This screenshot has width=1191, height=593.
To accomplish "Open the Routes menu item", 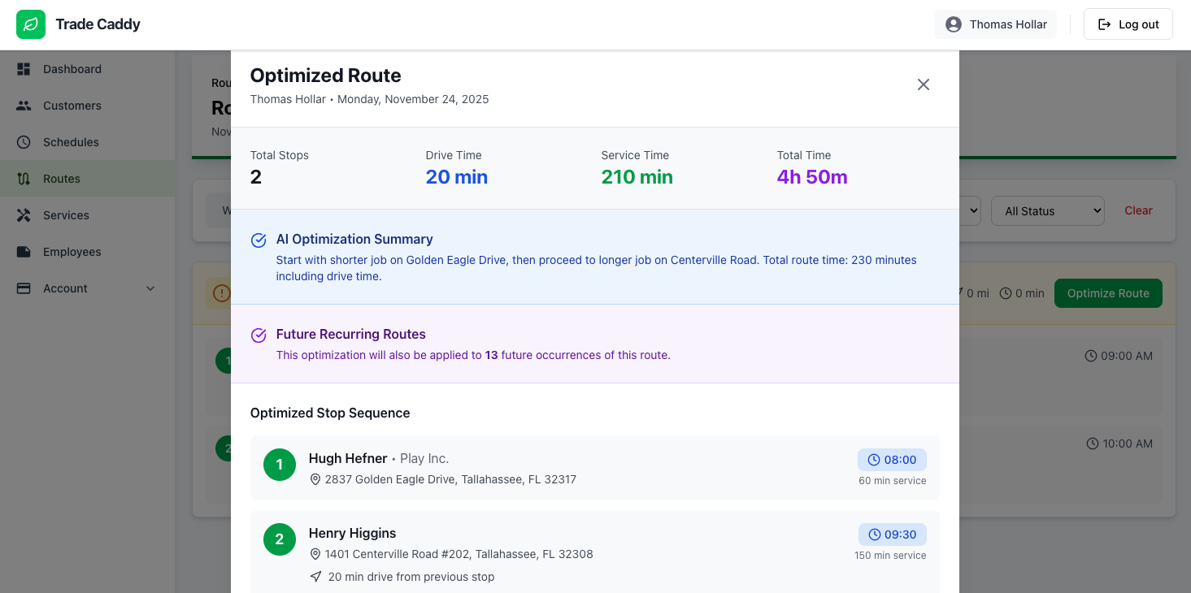I will (x=62, y=179).
